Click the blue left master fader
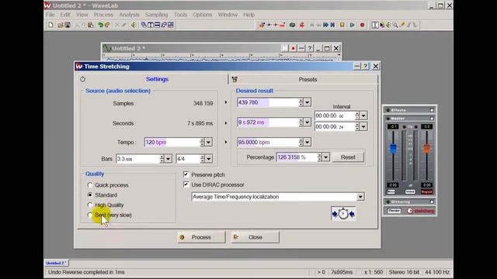497x279 pixels. (x=393, y=148)
